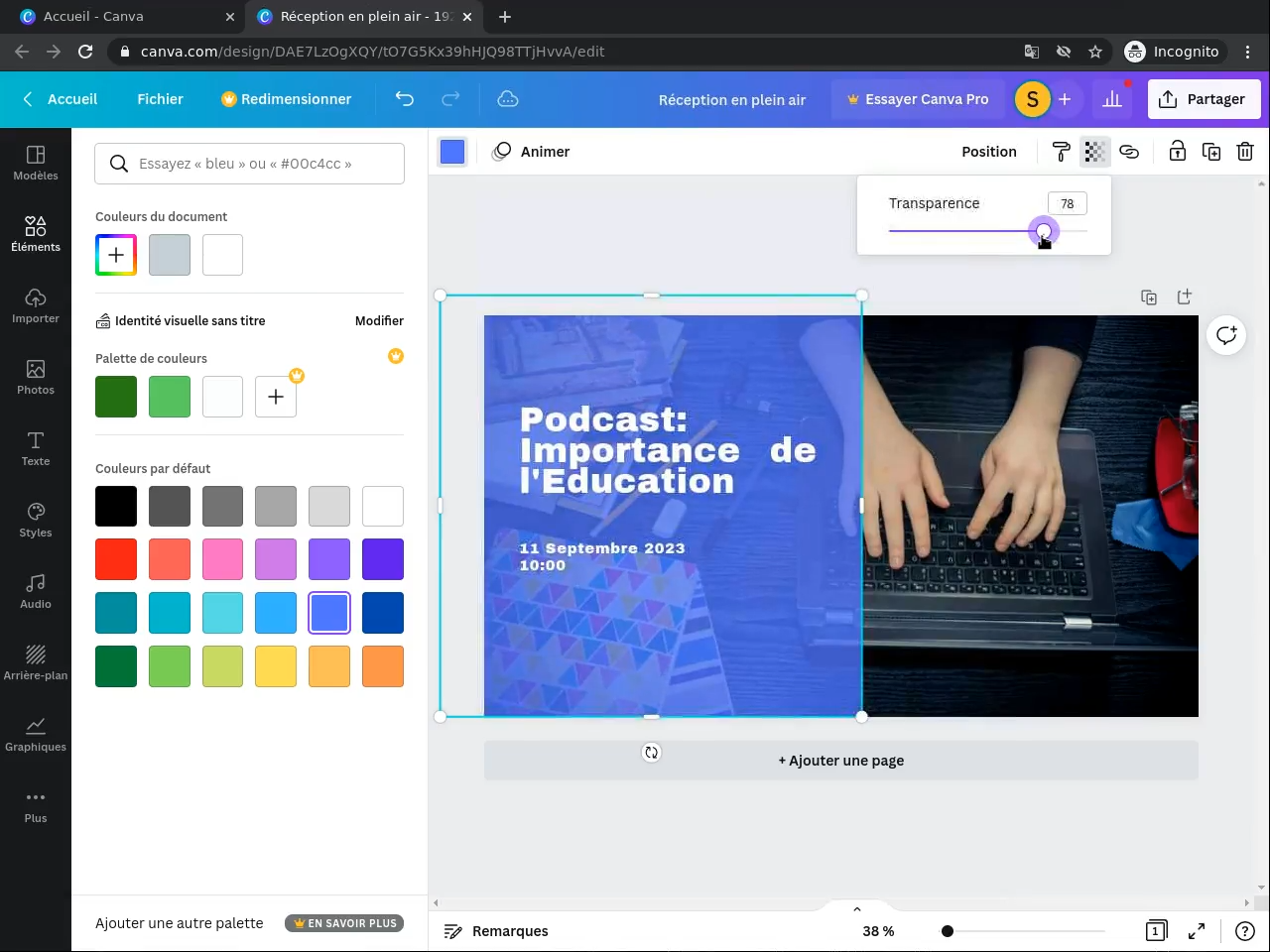
Task: Open a new browser tab
Action: pos(505,17)
